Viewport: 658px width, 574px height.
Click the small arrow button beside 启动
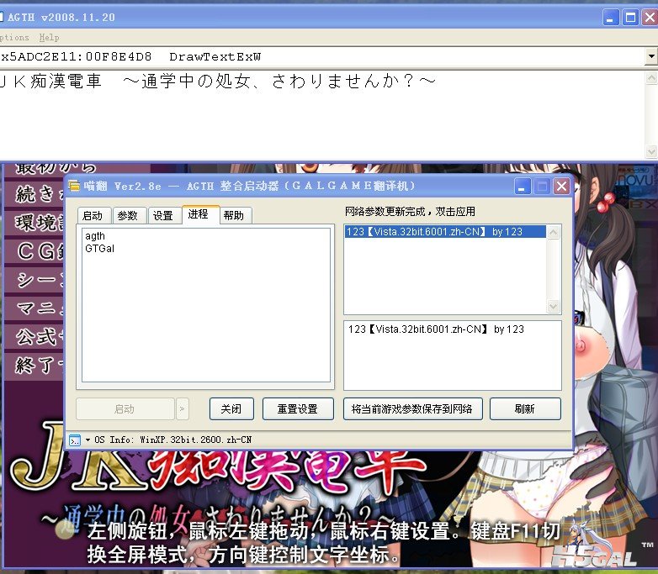[x=182, y=408]
